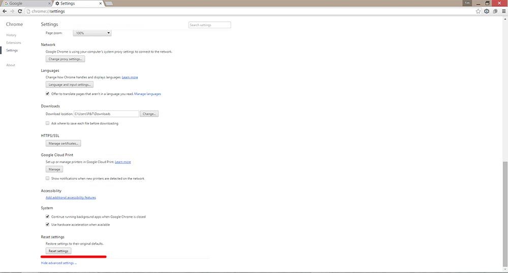Open About in the Chrome sidebar
This screenshot has width=508, height=273.
coord(11,65)
